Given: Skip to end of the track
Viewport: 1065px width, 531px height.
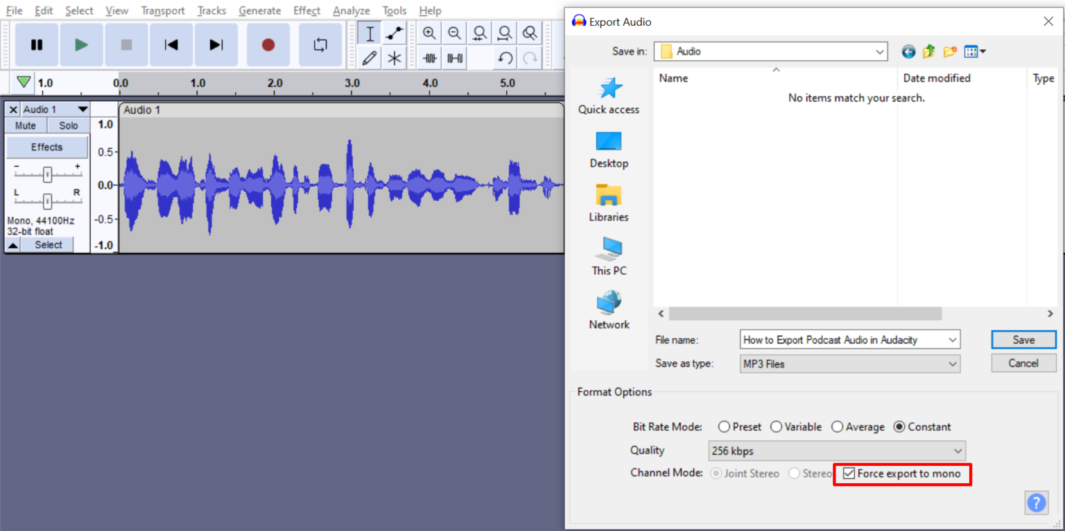Looking at the screenshot, I should coord(216,45).
